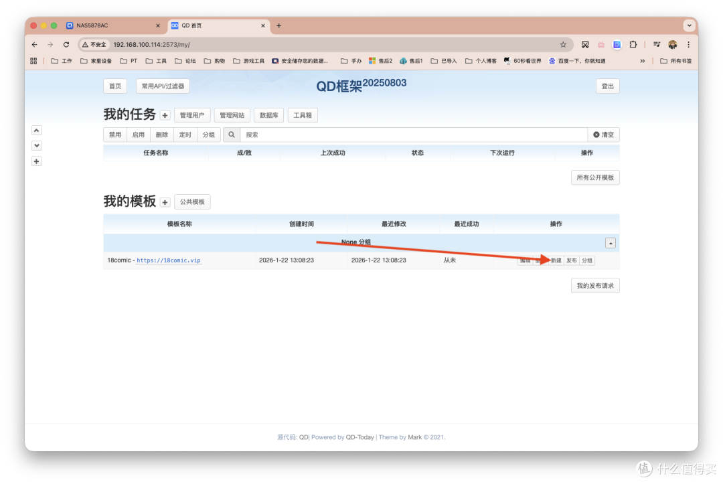723x484 pixels.
Task: Close the QD 首页 tab
Action: 263,26
